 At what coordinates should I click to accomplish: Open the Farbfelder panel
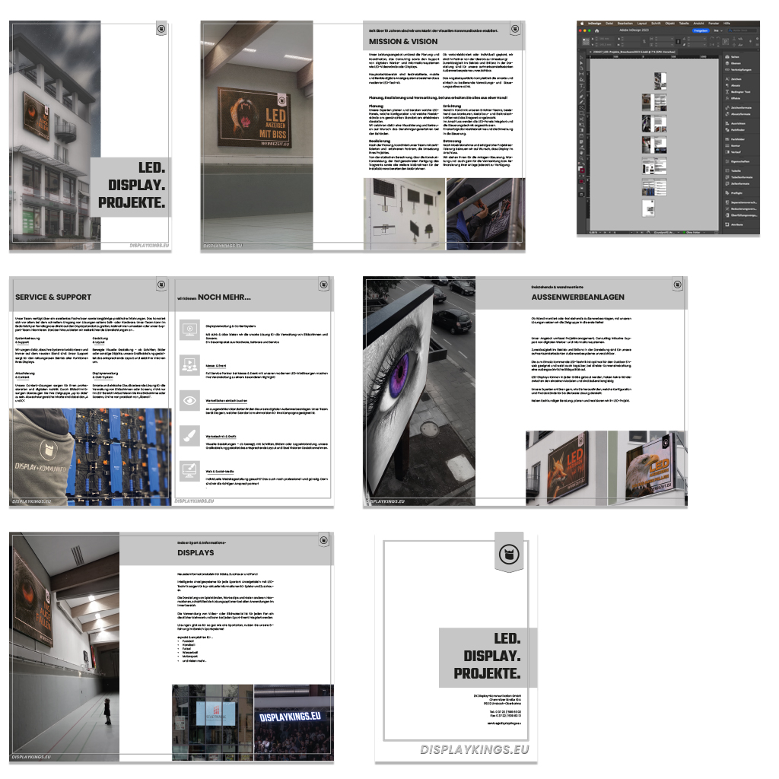point(737,139)
